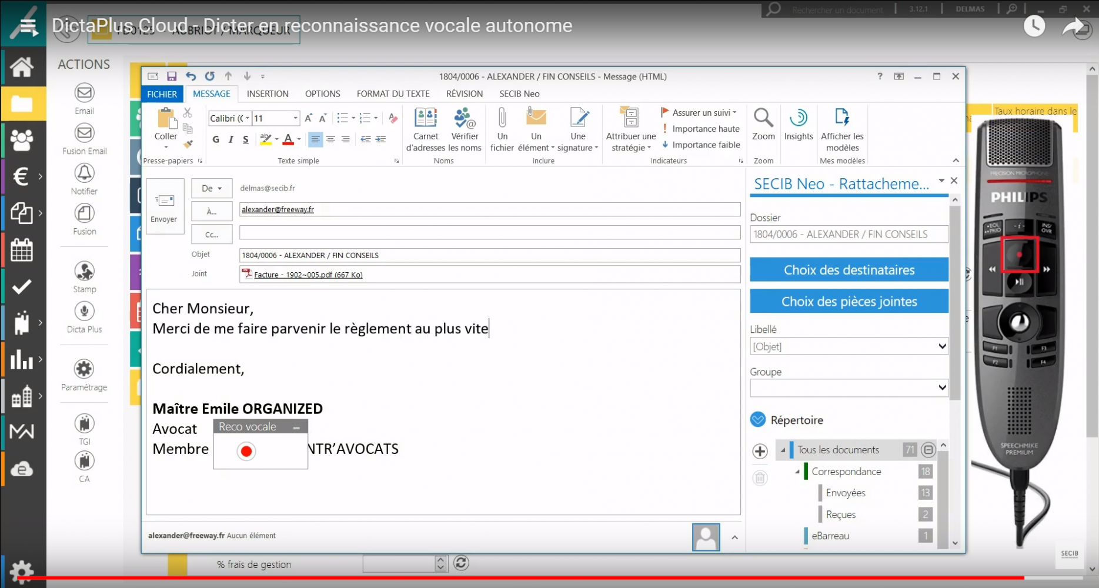Open the font name Calibri dropdown
The image size is (1099, 588).
pyautogui.click(x=247, y=118)
